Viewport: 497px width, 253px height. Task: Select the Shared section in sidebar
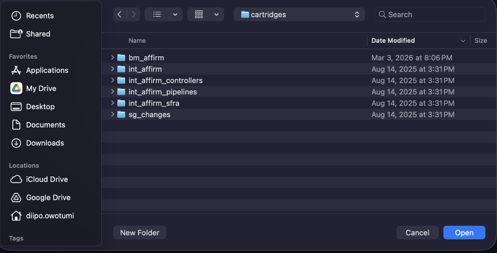click(38, 34)
